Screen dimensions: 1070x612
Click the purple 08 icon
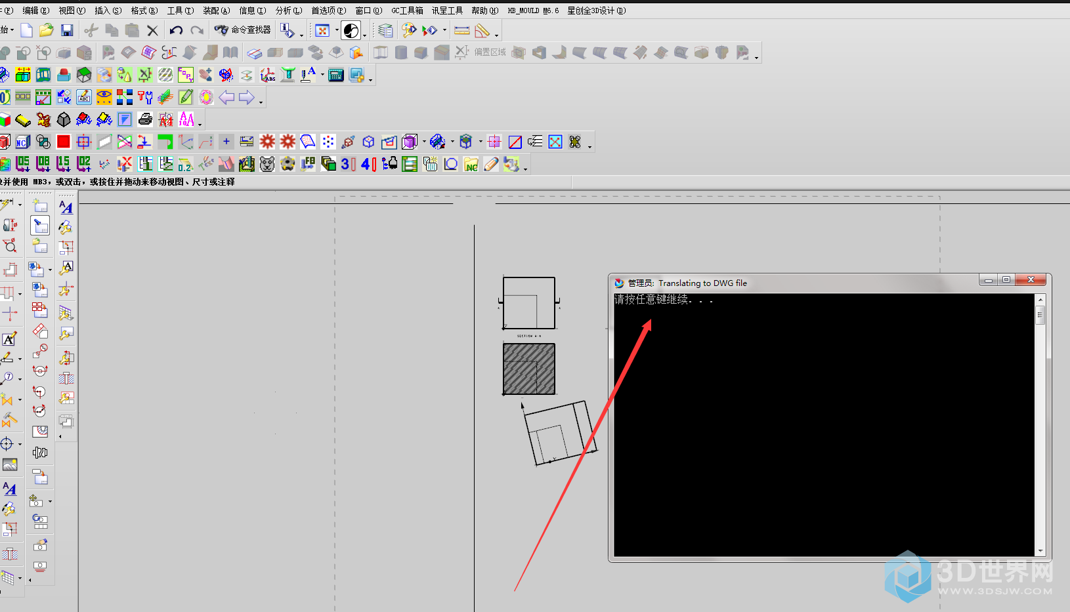coord(43,164)
